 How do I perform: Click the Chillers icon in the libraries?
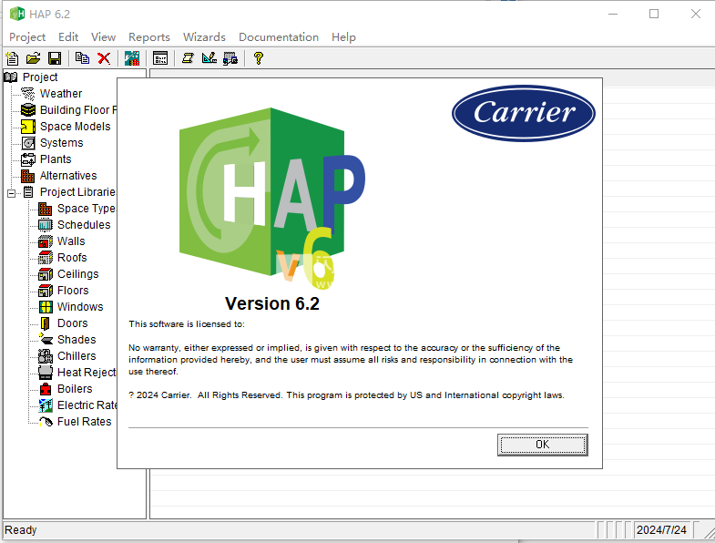point(46,356)
